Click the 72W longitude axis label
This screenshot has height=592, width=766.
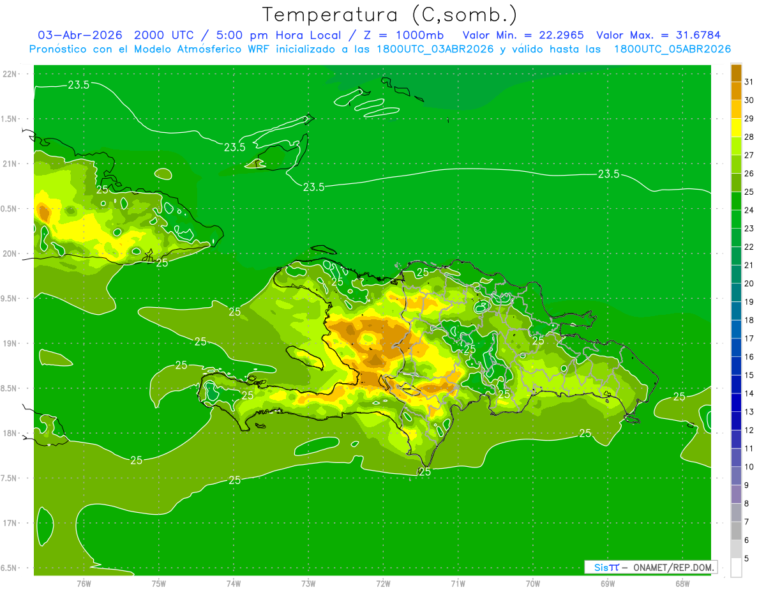[383, 584]
